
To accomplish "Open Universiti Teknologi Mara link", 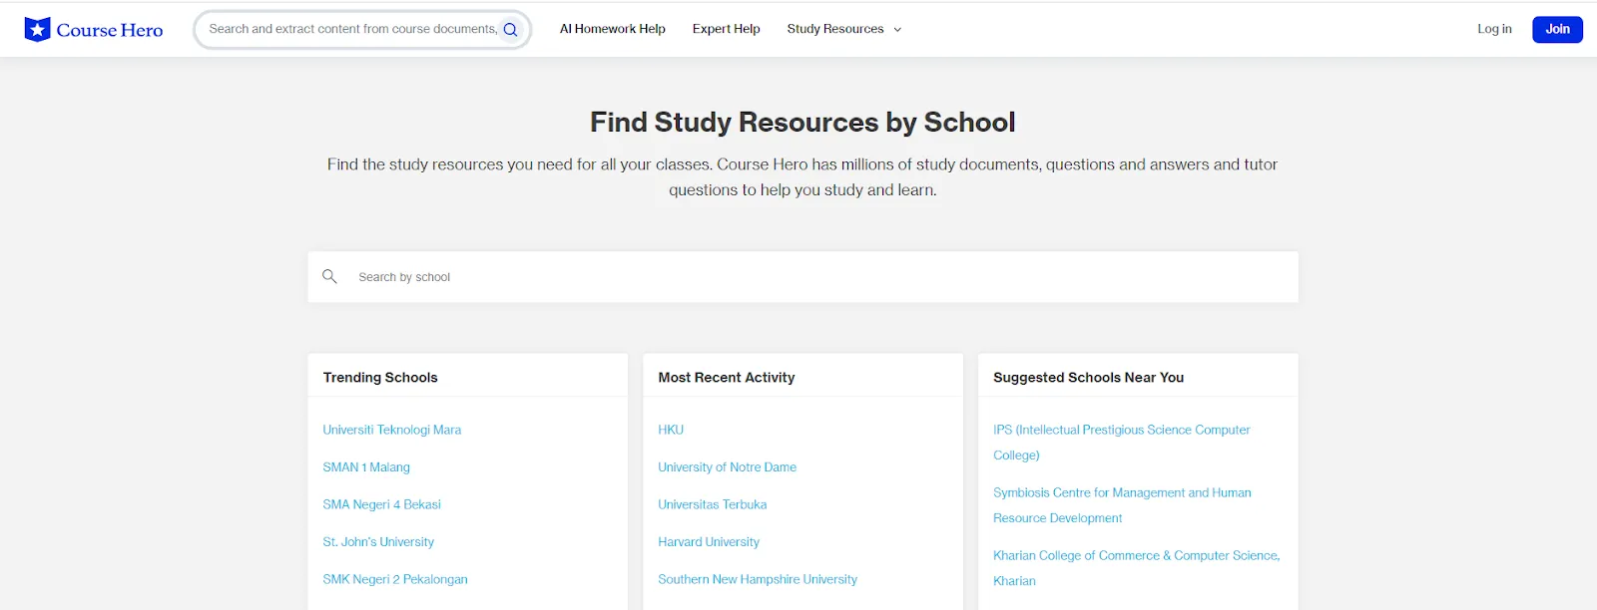I will [x=392, y=430].
